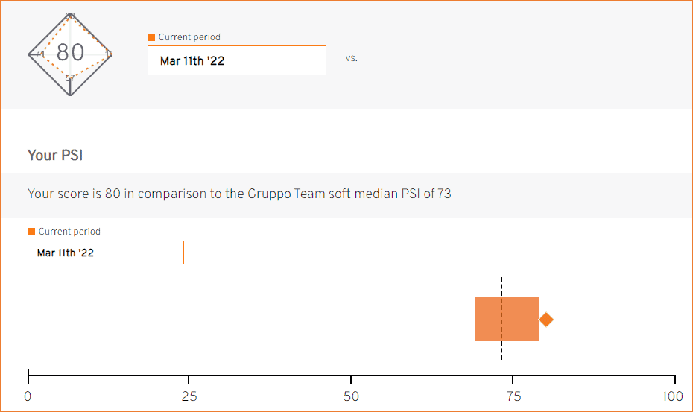Click the 80 score in the diamond chart

point(70,53)
